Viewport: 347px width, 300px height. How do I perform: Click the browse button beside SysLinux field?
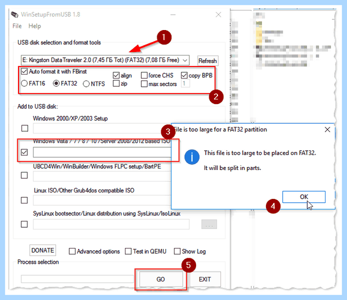(x=209, y=224)
